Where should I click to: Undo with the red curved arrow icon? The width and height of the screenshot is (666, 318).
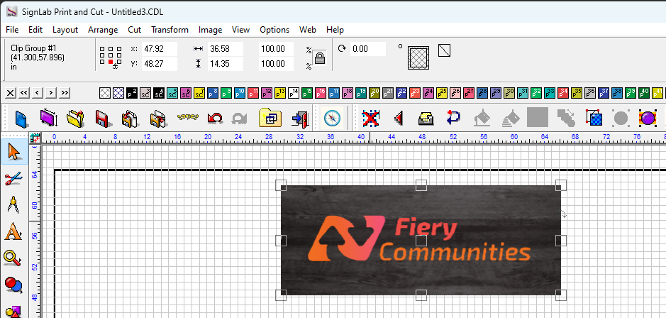pos(215,119)
